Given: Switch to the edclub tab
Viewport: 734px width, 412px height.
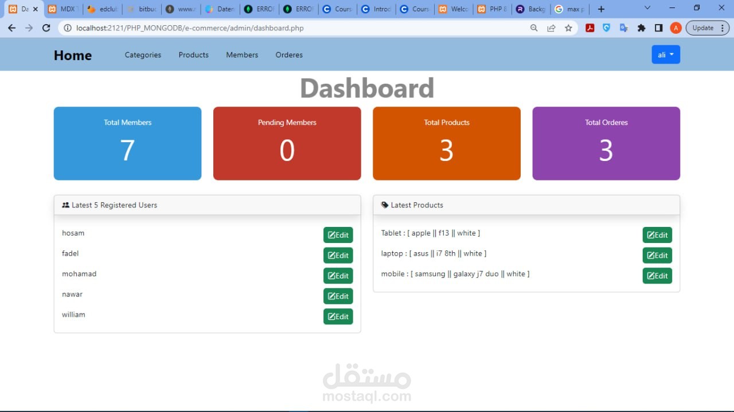Looking at the screenshot, I should pos(101,9).
